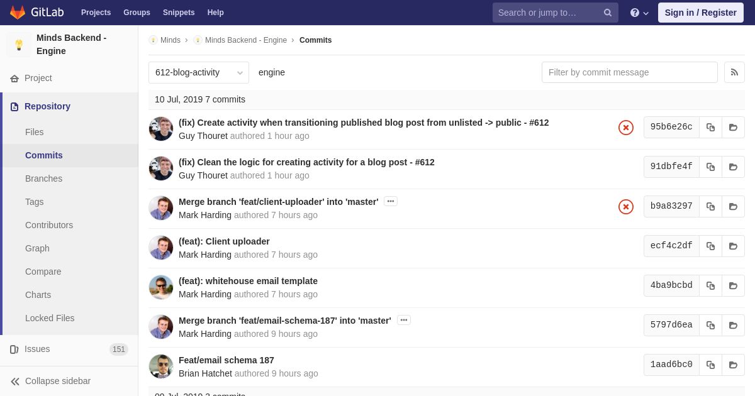Open commit '(feat): whitehouse email template'
The width and height of the screenshot is (755, 396).
248,281
